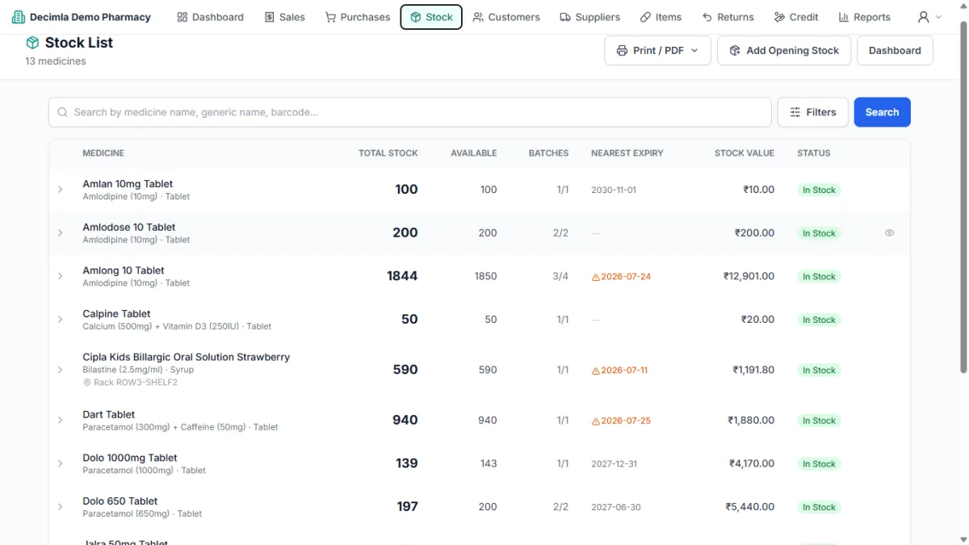Click the Add Opening Stock button

coord(783,50)
